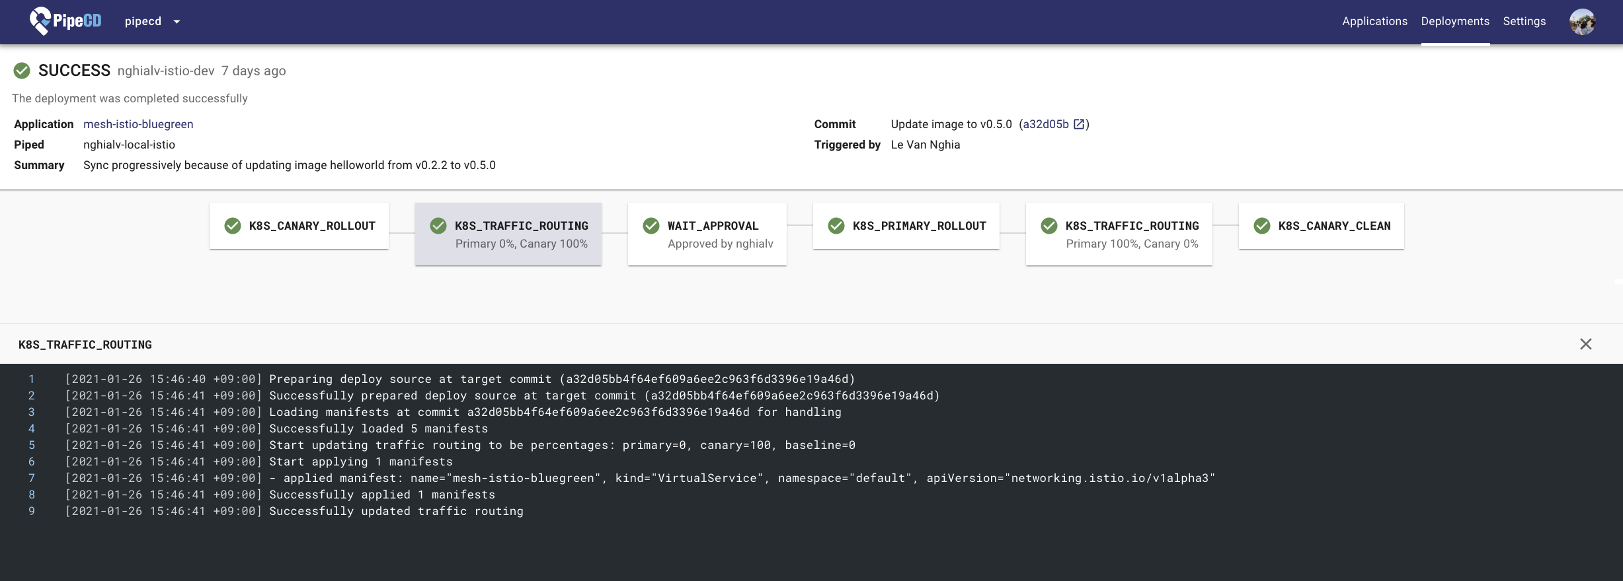The width and height of the screenshot is (1623, 581).
Task: Open the mesh-istio-bluegreen application link
Action: (138, 124)
